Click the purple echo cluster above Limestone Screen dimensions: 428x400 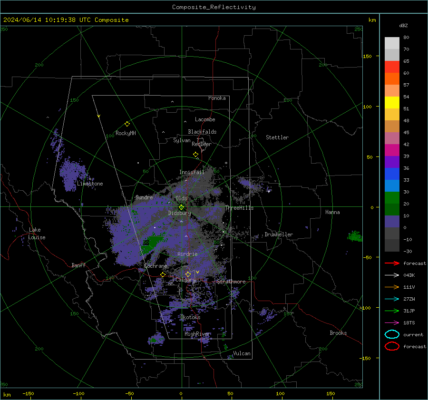(x=72, y=174)
